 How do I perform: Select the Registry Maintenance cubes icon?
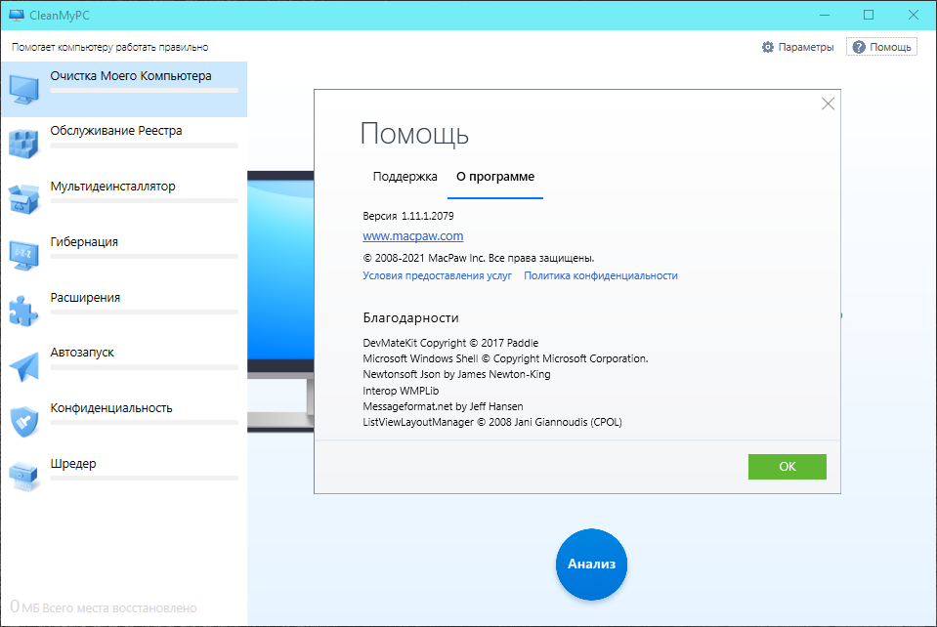[23, 144]
